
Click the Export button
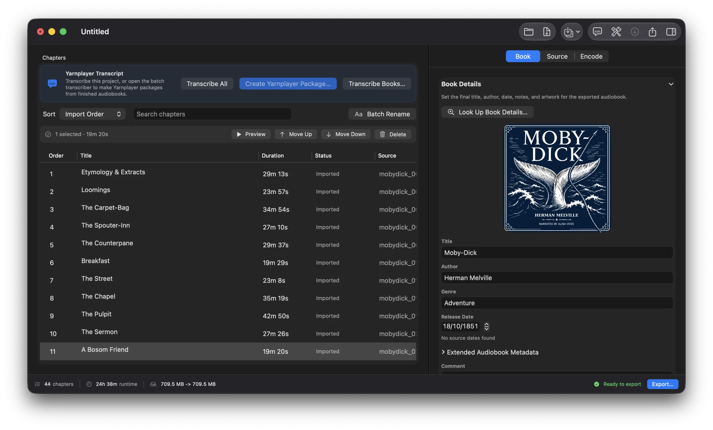click(x=663, y=384)
